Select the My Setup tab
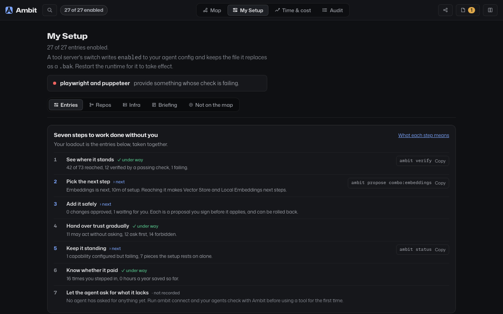 [248, 10]
